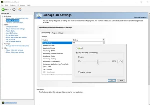Screen dimensions: 150x105
Task: Select On (GPU Scaling & Sharpening) radio button
Action: coord(77,53)
